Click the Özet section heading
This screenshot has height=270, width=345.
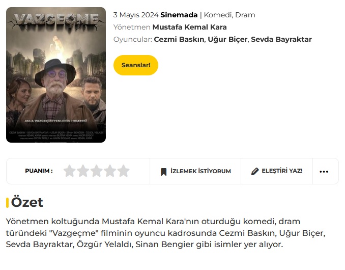click(27, 202)
